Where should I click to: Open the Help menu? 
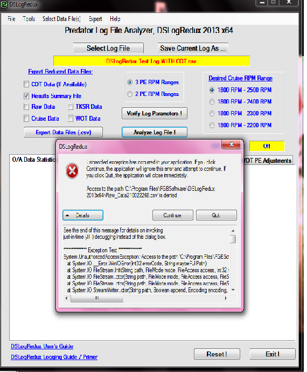coord(115,19)
